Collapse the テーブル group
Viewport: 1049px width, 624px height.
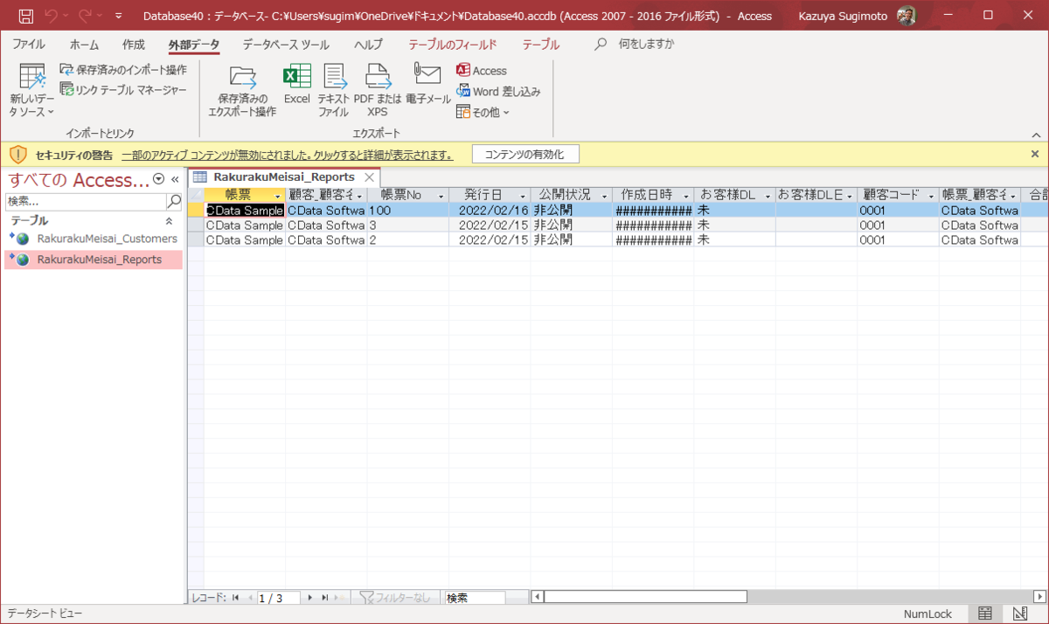(170, 222)
